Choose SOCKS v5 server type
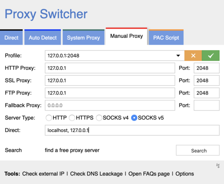Viewport: 224px width, 184px height. click(134, 118)
